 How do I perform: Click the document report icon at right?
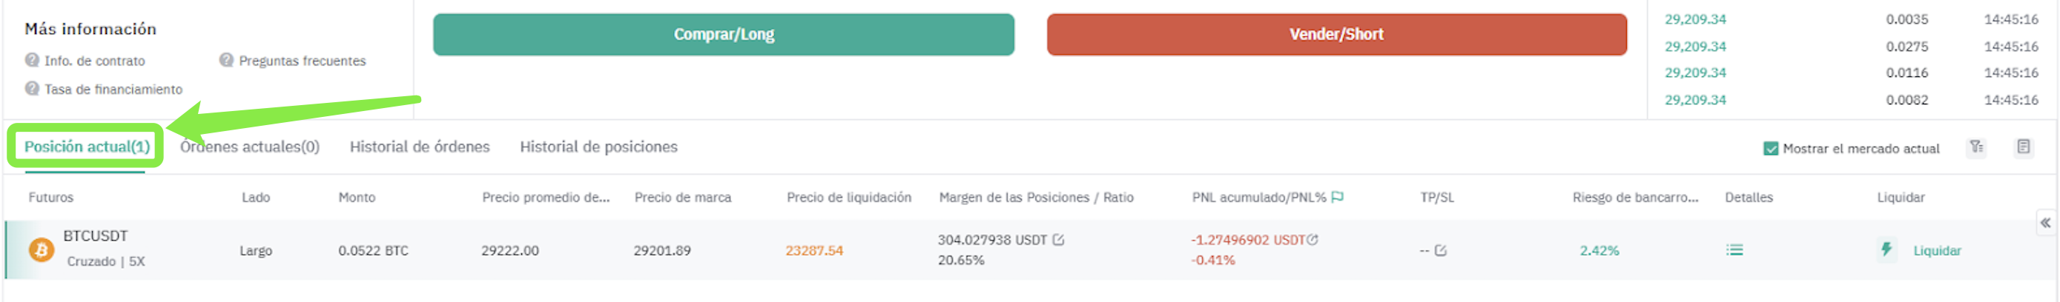pos(2023,147)
